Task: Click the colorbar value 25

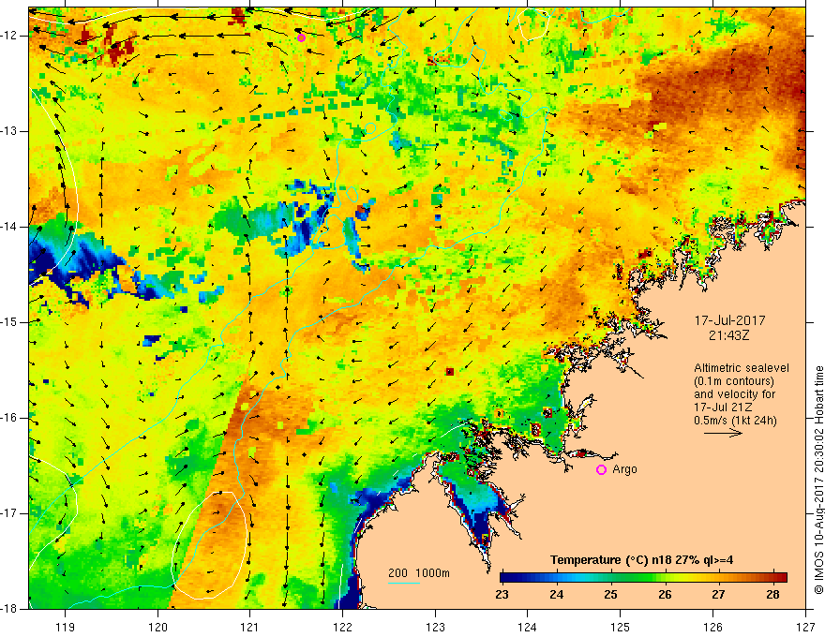Action: [610, 595]
